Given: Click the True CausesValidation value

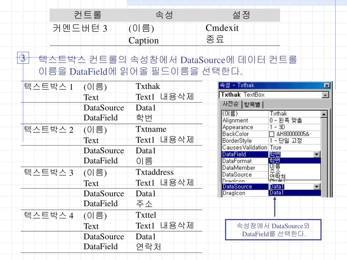Looking at the screenshot, I should [x=294, y=148].
